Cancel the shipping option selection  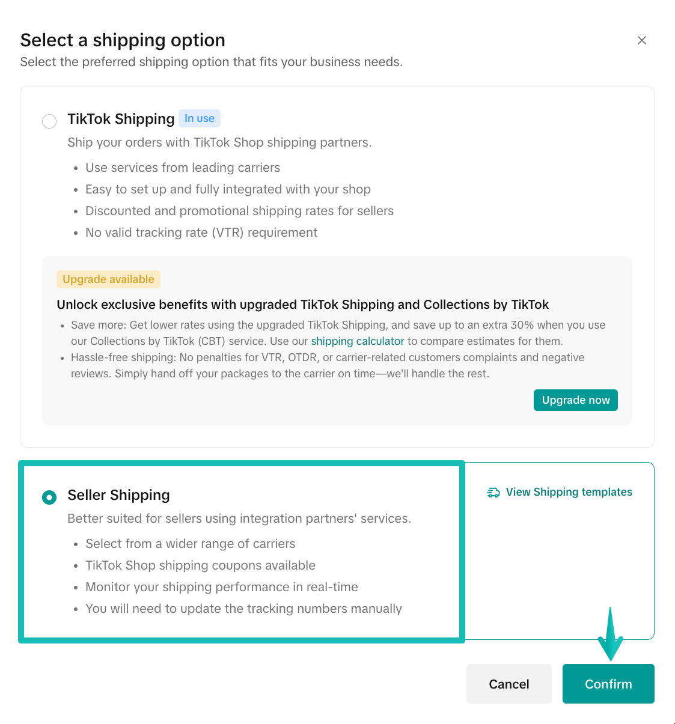click(x=509, y=684)
